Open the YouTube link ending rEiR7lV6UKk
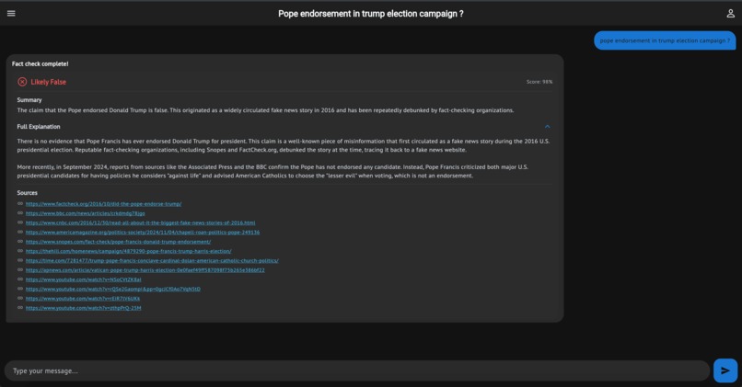This screenshot has height=387, width=742. [83, 299]
